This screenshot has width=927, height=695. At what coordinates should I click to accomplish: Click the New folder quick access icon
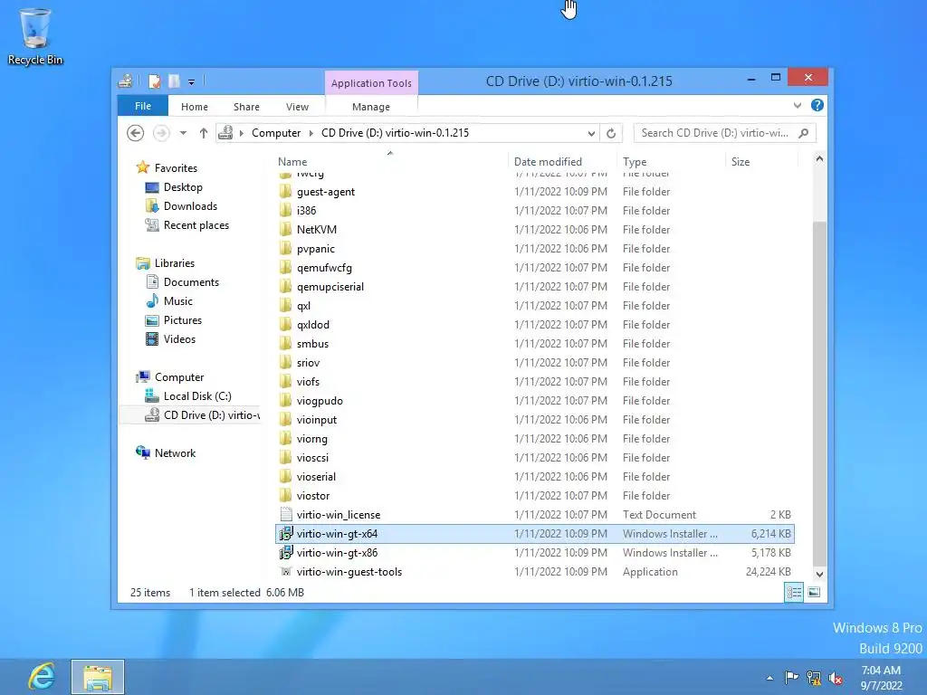click(x=174, y=81)
